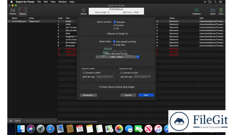
Task: Enable the Convert to MP3 checkbox
Action: click(x=84, y=73)
